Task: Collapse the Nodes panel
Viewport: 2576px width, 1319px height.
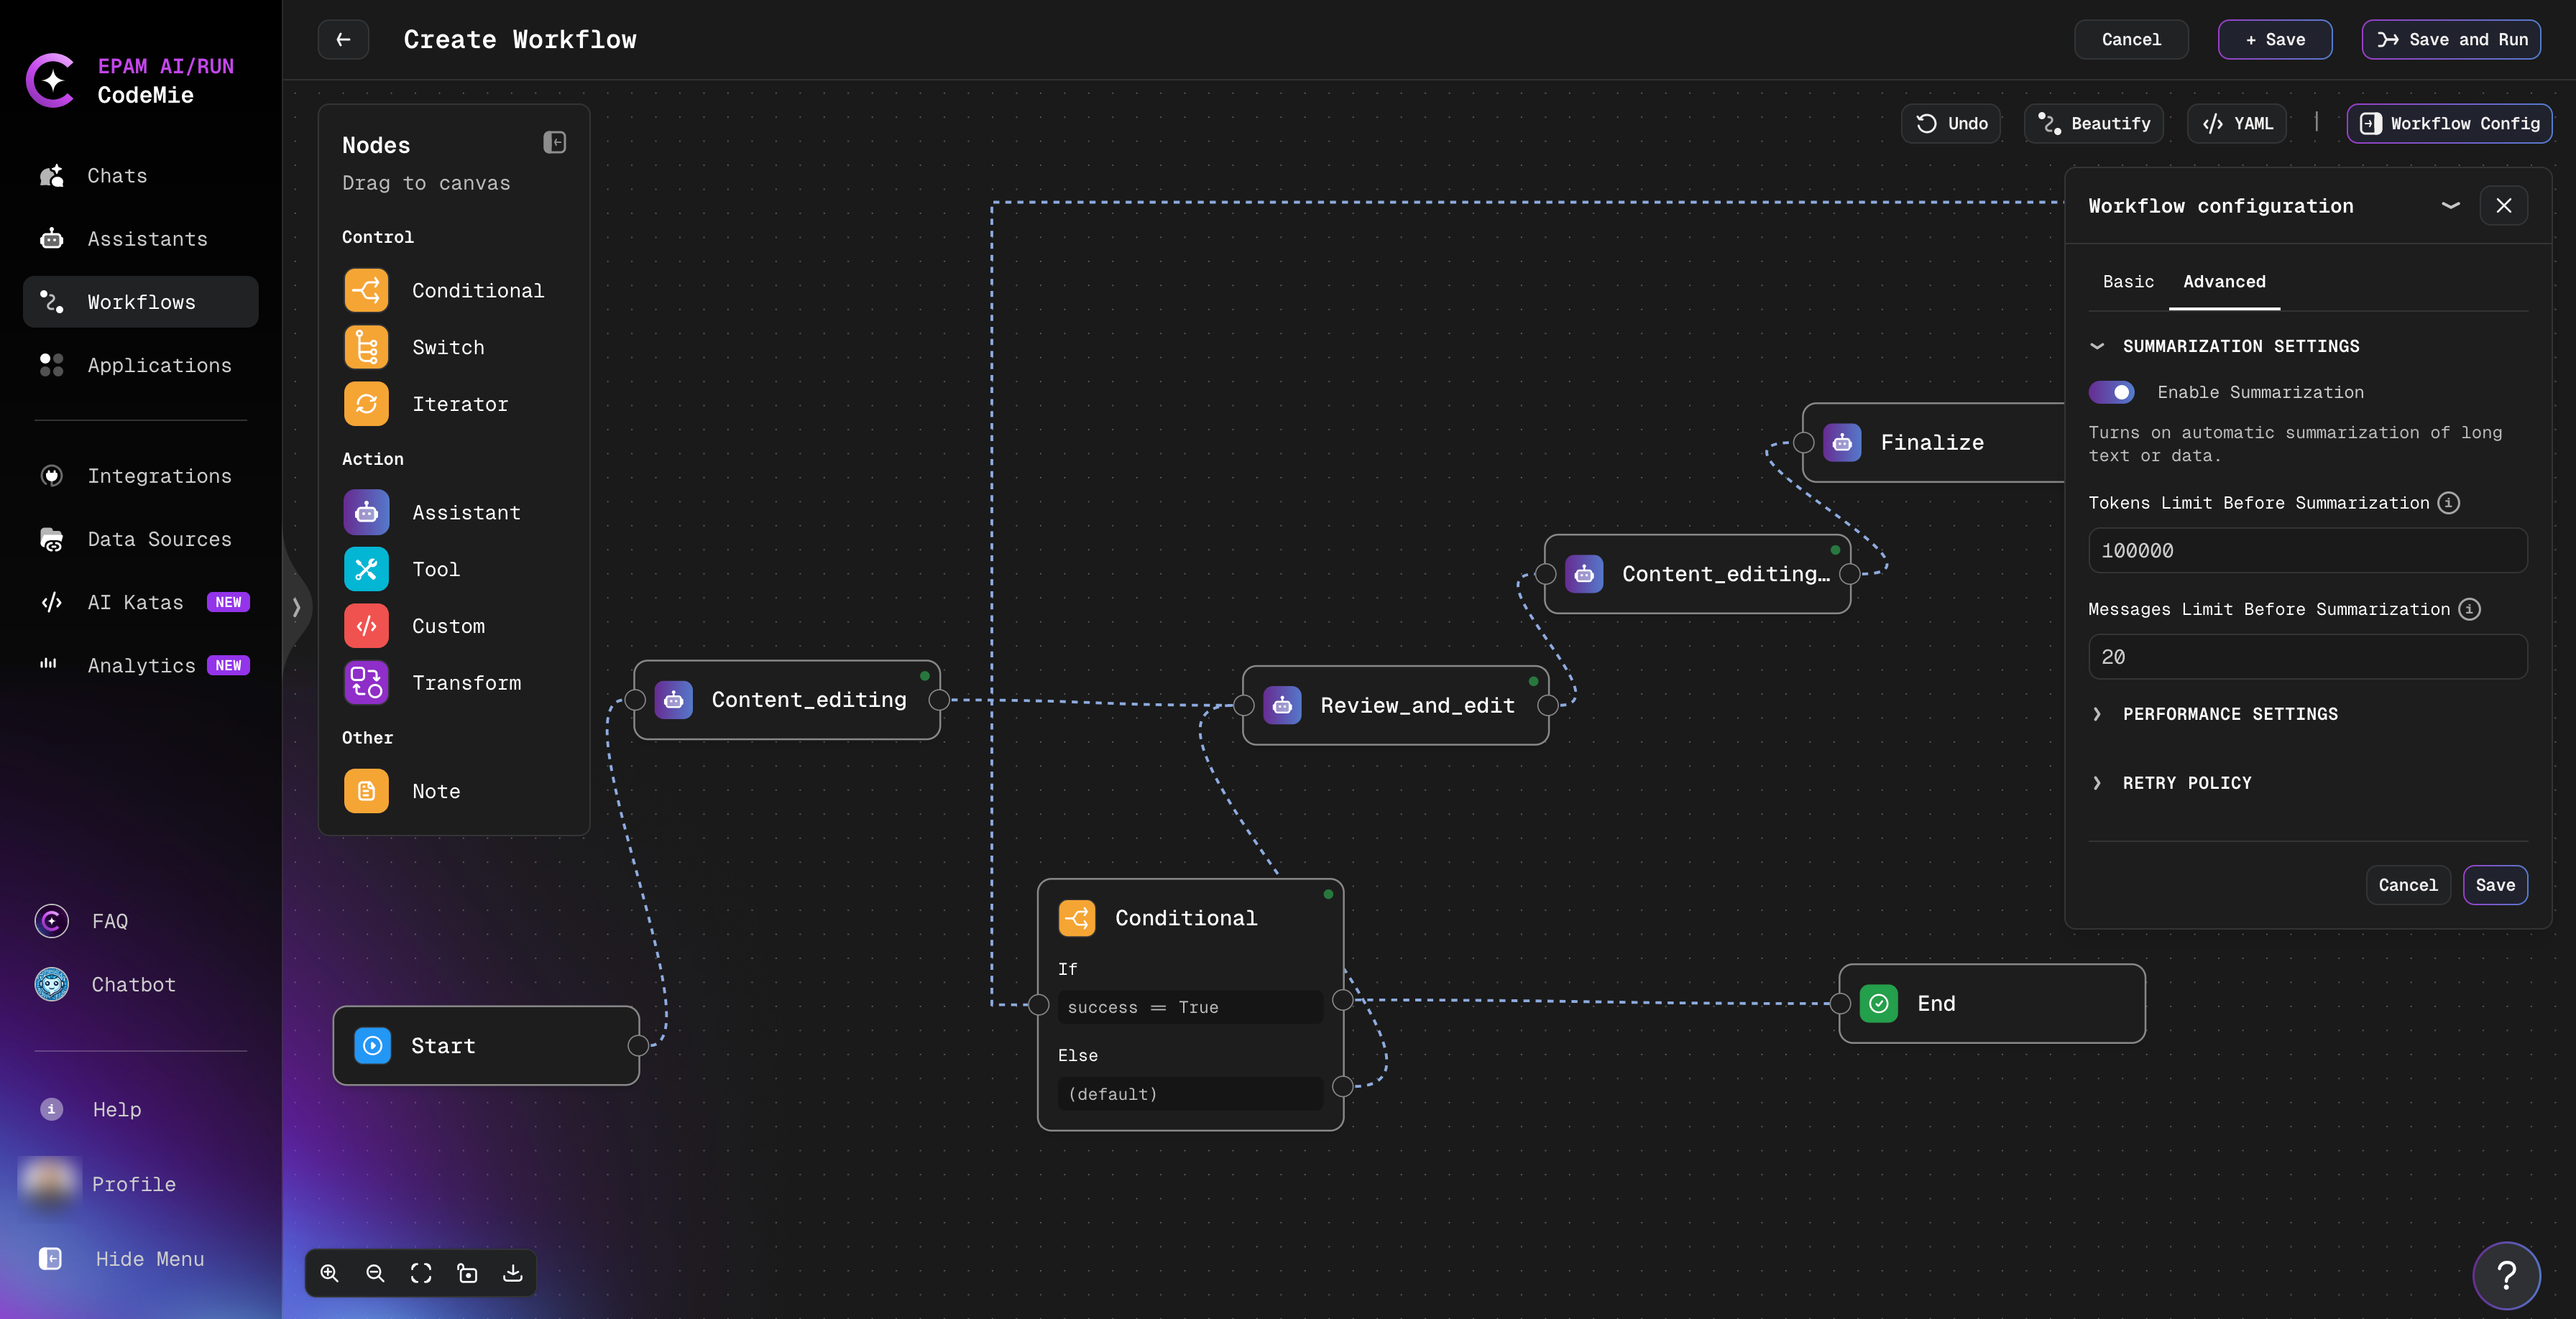Action: (x=555, y=143)
